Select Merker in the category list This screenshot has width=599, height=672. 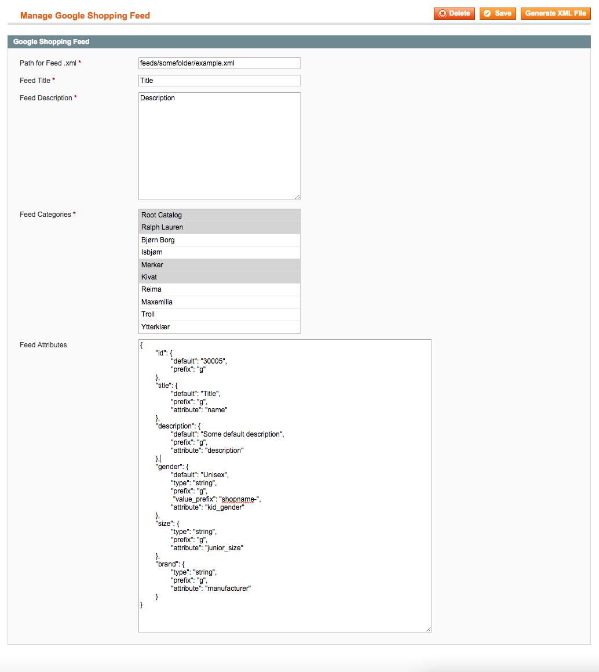(x=220, y=265)
